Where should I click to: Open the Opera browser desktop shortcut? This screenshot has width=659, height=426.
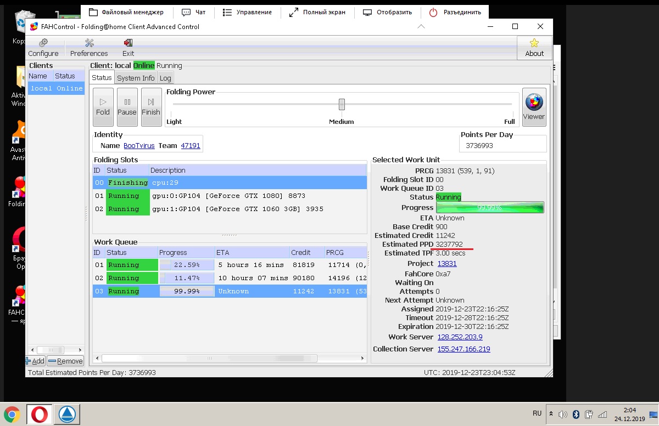coord(20,248)
